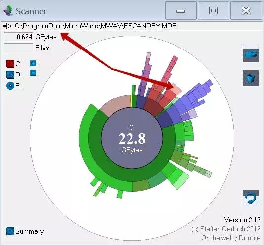Select the C: drive label
The image size is (264, 245).
point(18,64)
